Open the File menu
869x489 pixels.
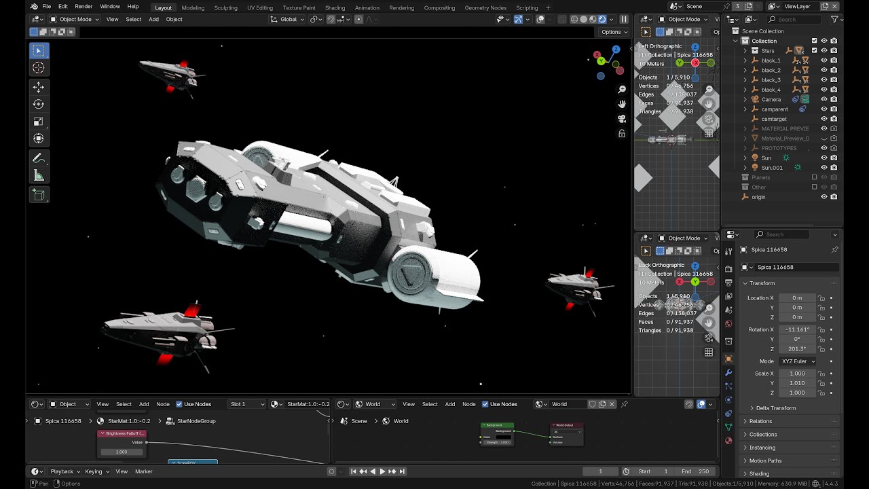[46, 7]
